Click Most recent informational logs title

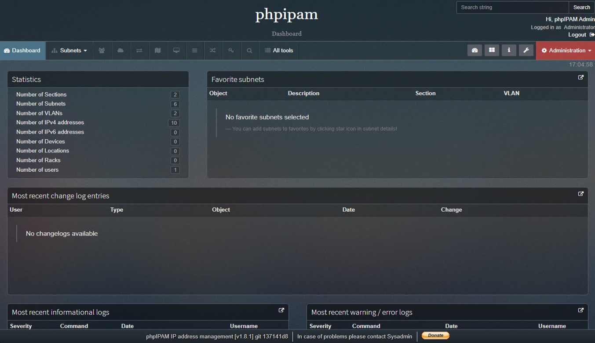click(61, 312)
